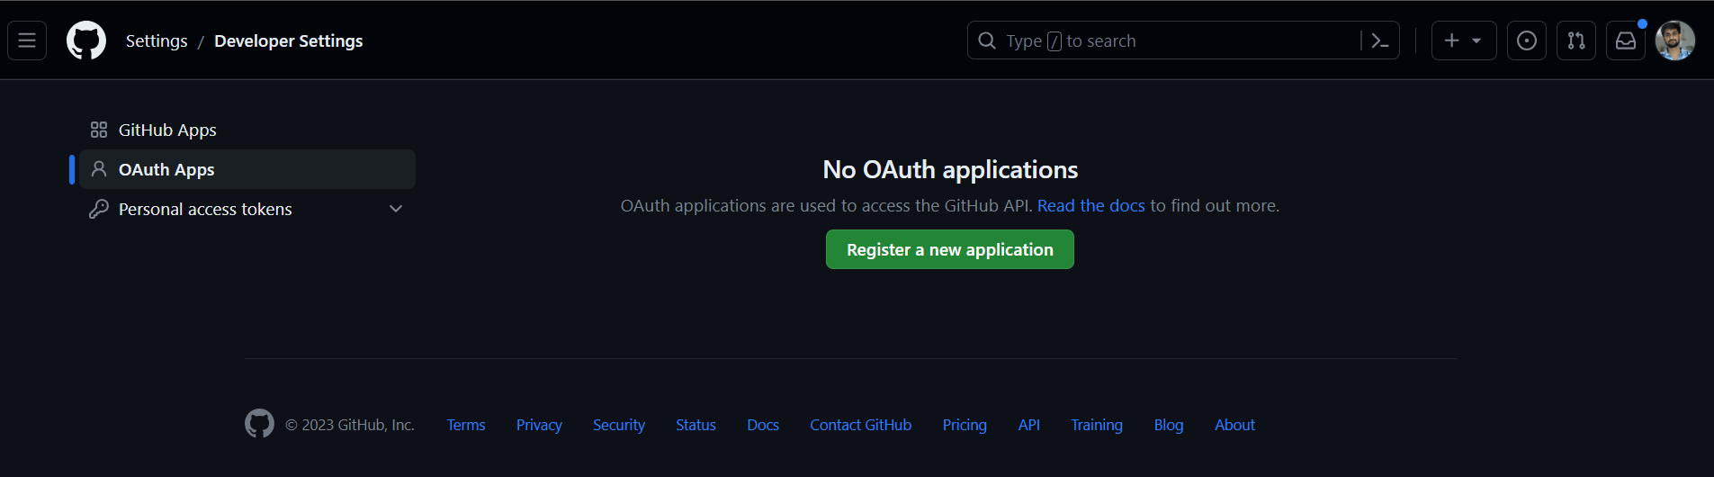Open the Blog footer link
This screenshot has width=1714, height=477.
pos(1169,425)
